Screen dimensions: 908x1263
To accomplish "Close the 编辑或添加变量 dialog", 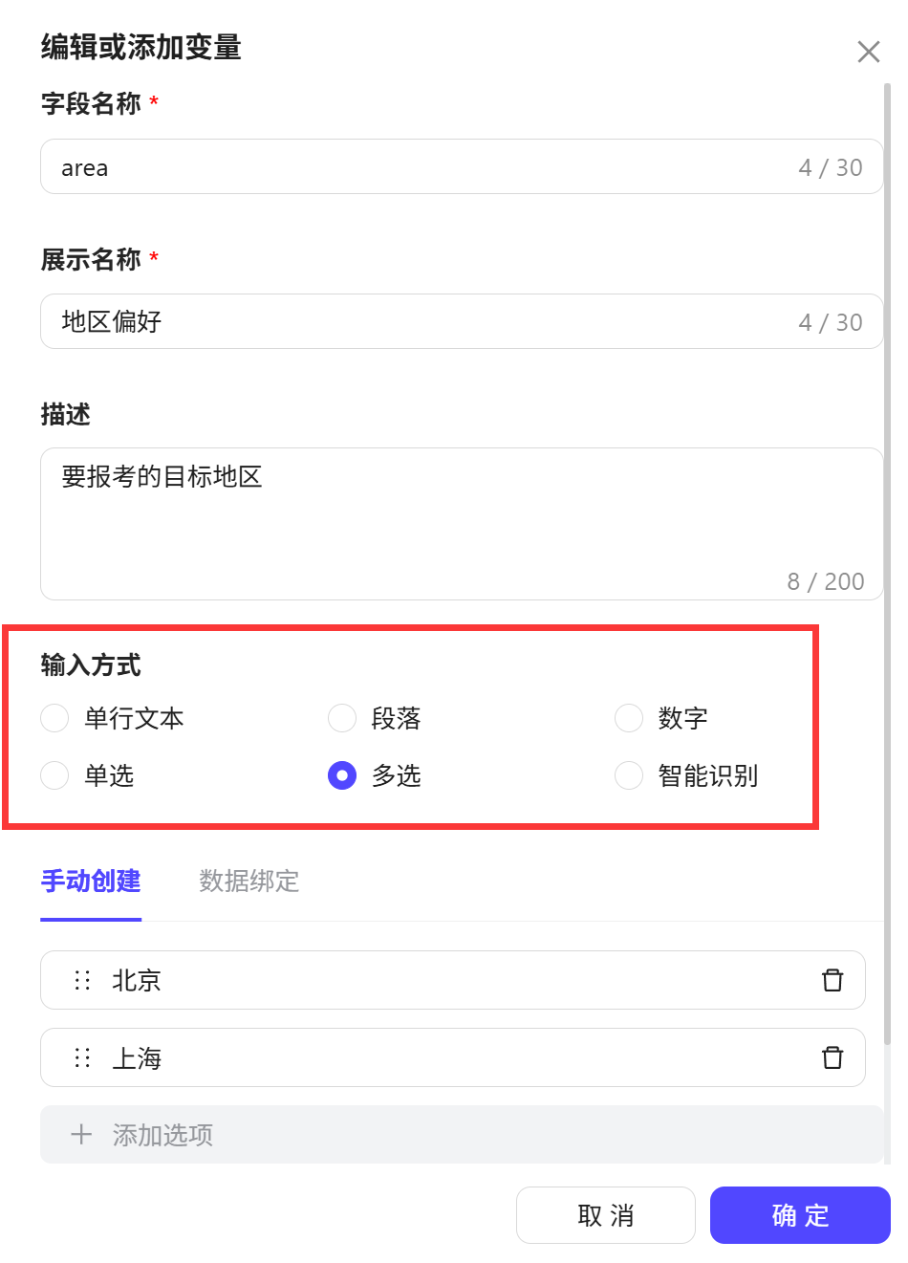I will pos(868,52).
